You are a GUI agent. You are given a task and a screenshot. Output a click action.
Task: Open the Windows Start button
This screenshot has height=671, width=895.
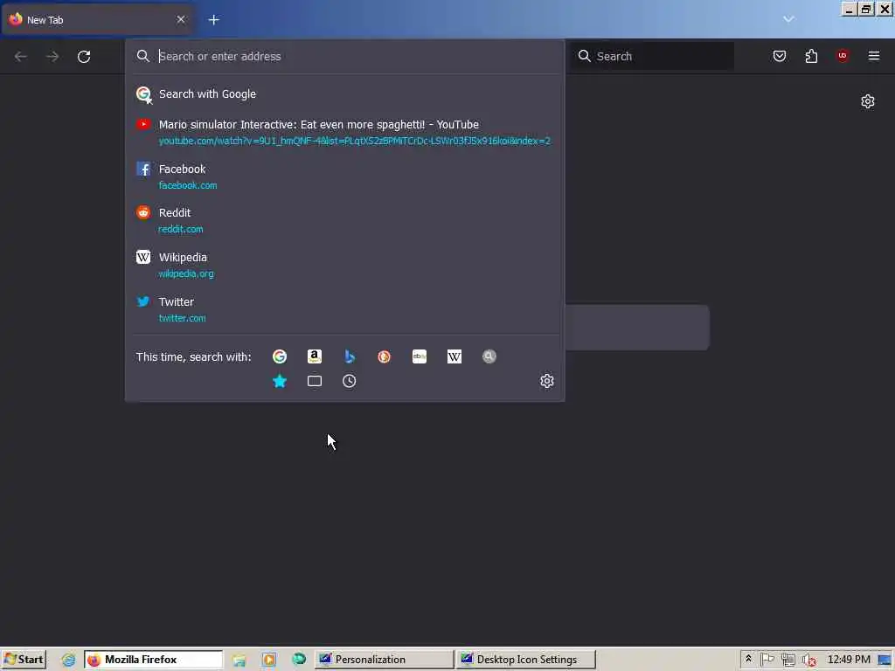click(24, 660)
